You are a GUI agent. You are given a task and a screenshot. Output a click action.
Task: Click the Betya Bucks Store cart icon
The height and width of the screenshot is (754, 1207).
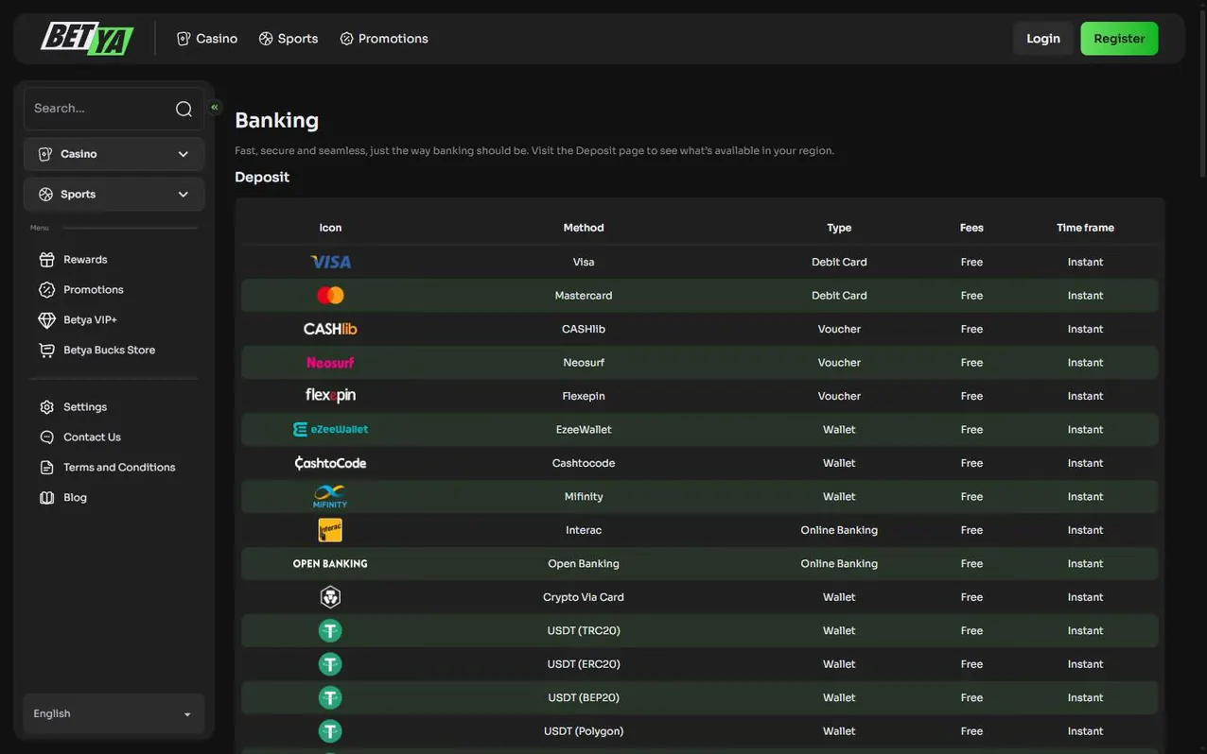(x=46, y=351)
